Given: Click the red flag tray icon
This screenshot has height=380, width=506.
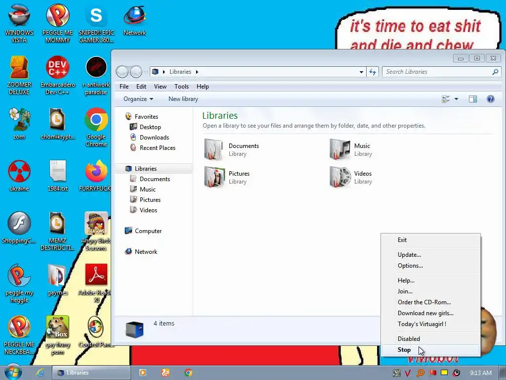Looking at the screenshot, I should (x=432, y=373).
